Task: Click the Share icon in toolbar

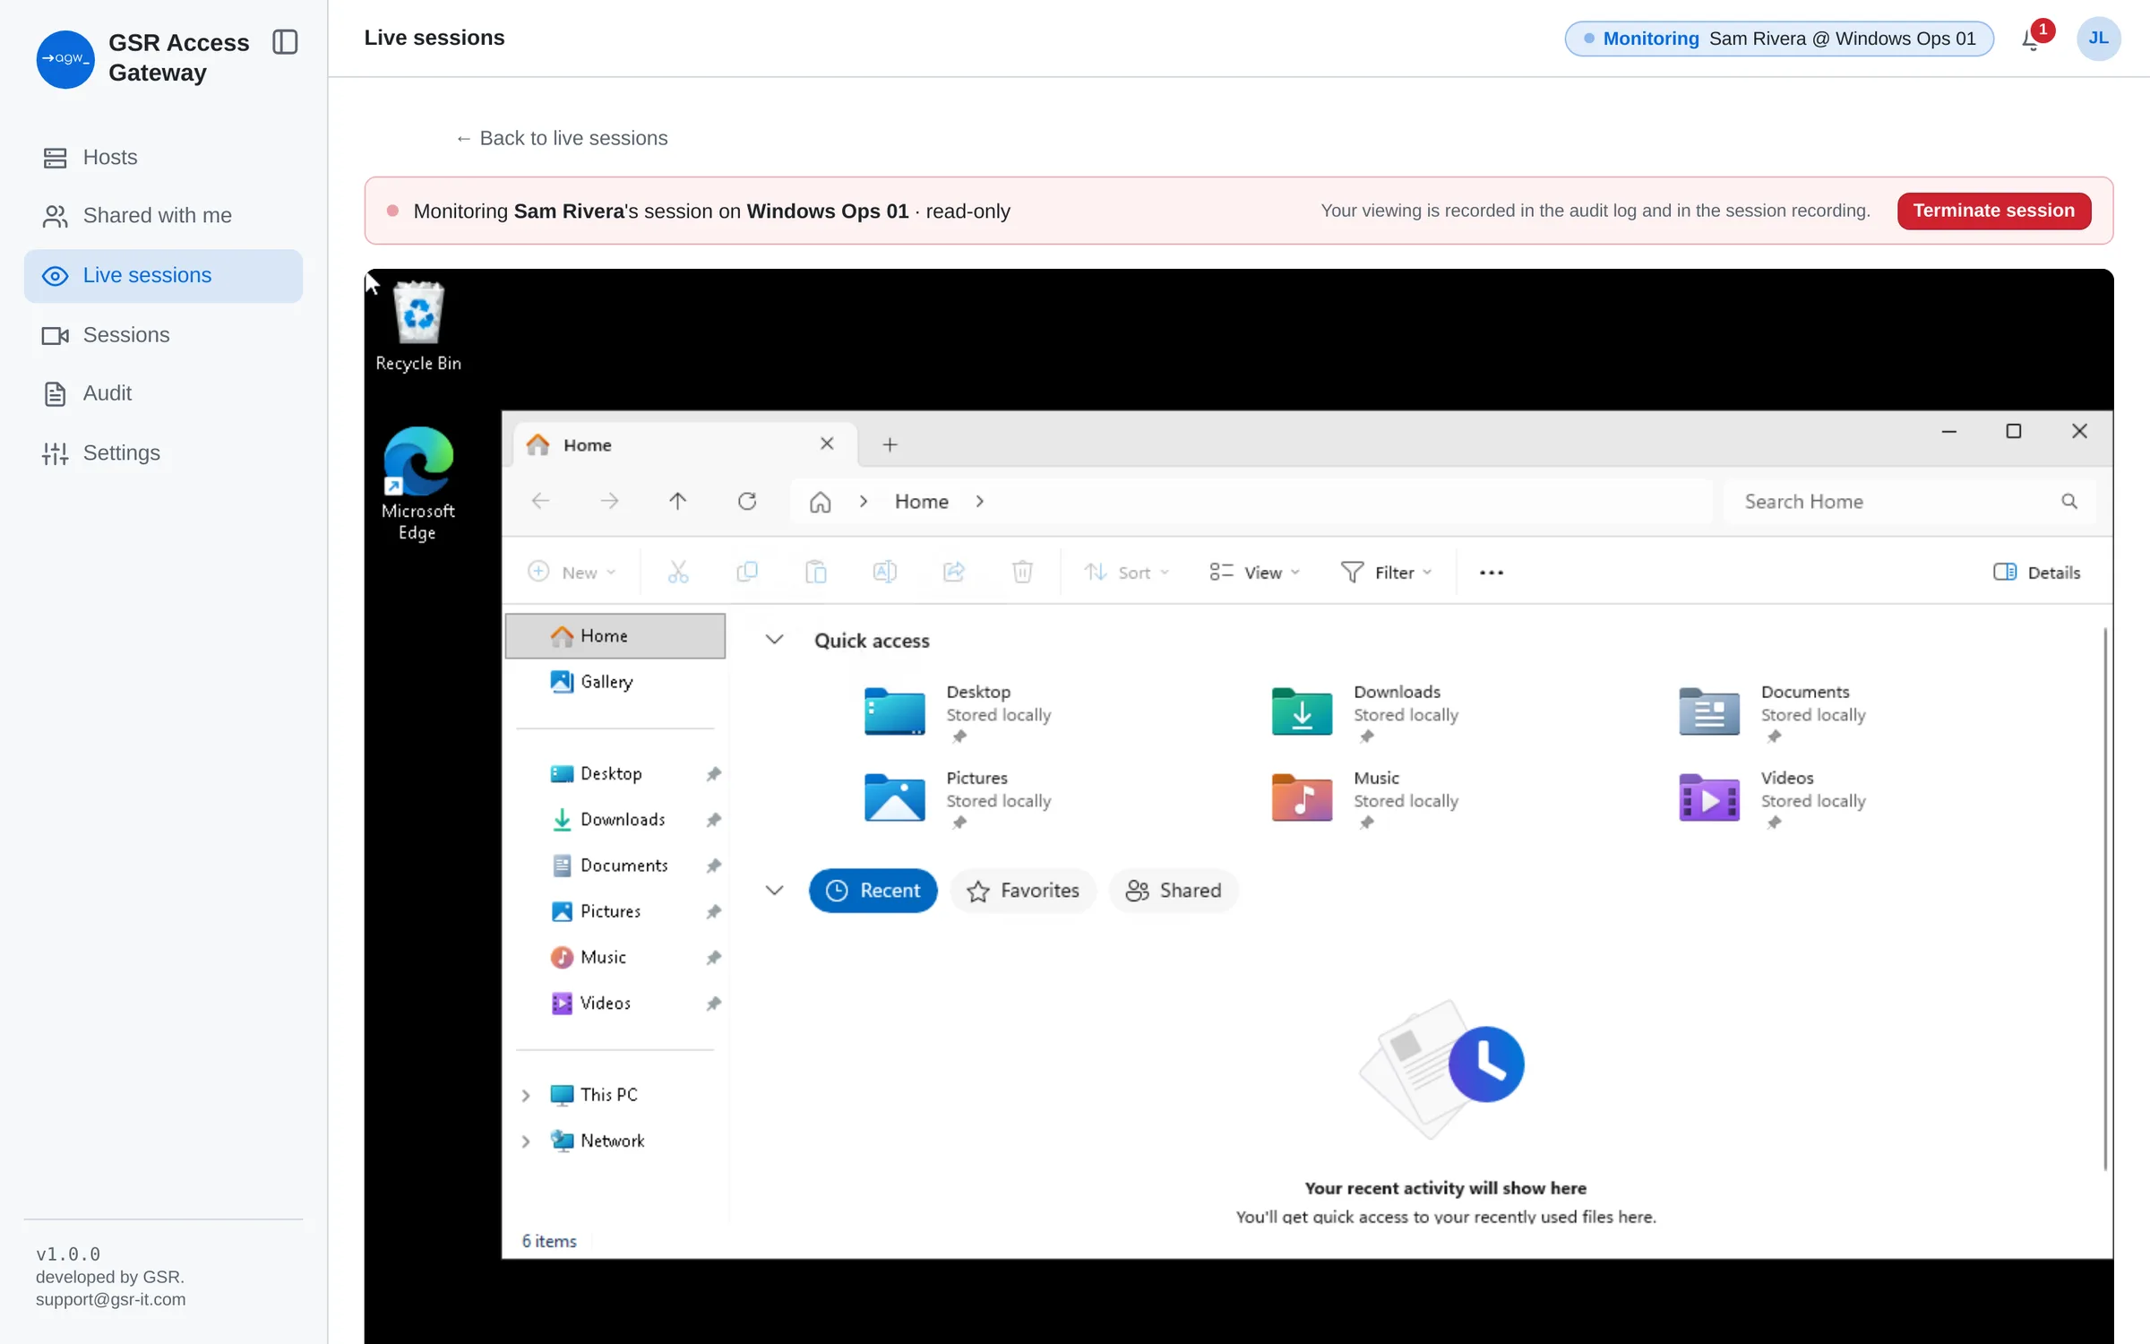Action: [954, 572]
